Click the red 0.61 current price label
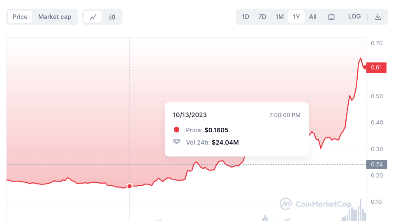 coord(376,67)
